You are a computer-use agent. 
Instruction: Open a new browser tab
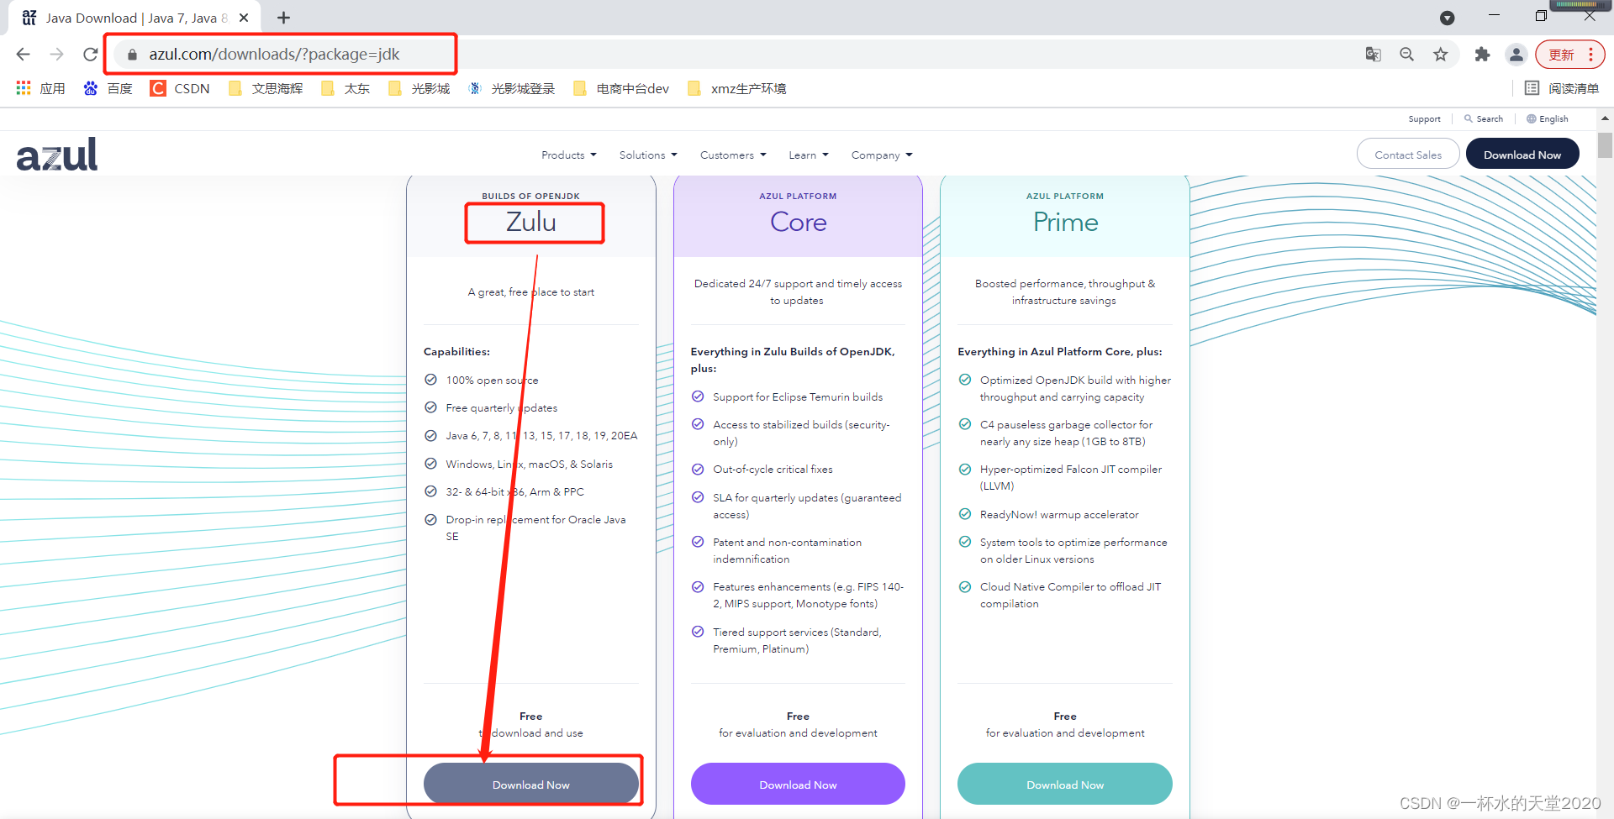(283, 18)
